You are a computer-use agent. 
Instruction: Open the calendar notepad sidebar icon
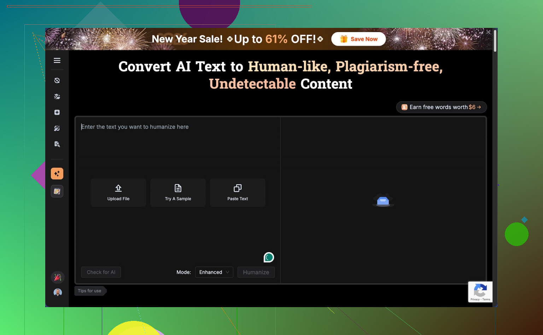pos(57,191)
